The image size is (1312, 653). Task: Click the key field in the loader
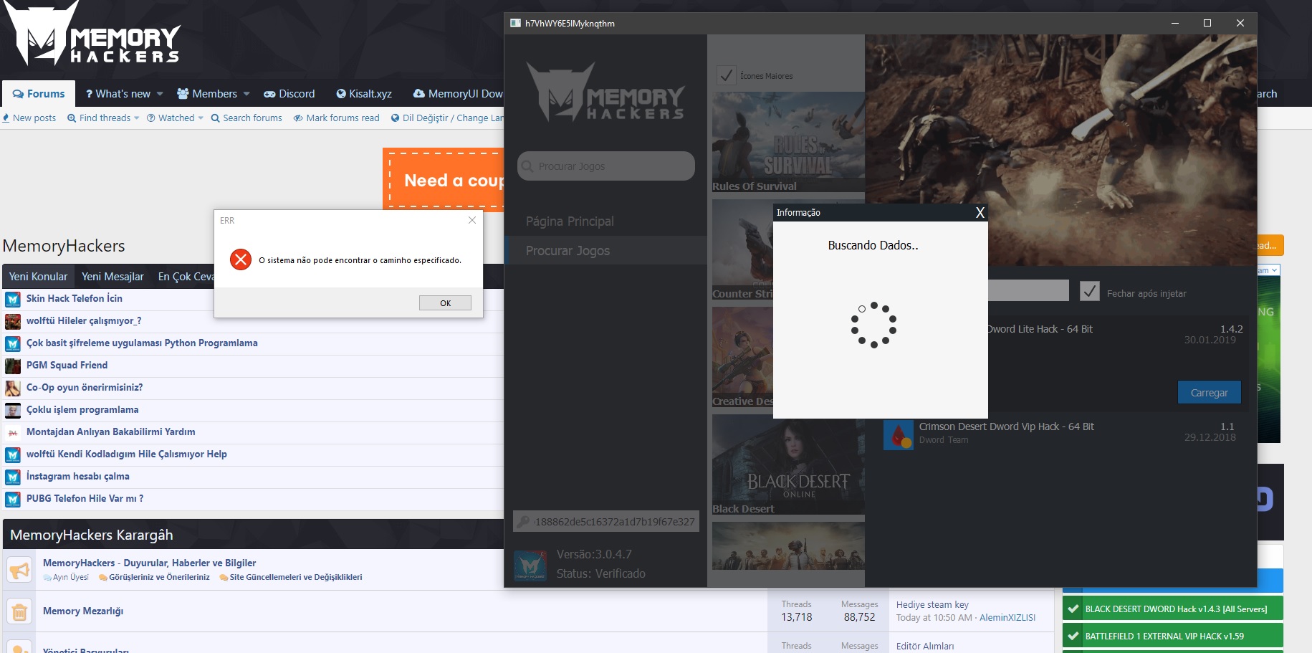(x=606, y=522)
